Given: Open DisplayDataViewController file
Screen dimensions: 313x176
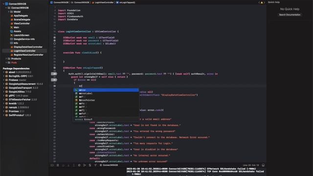Looking at the screenshot, I should [x=28, y=47].
